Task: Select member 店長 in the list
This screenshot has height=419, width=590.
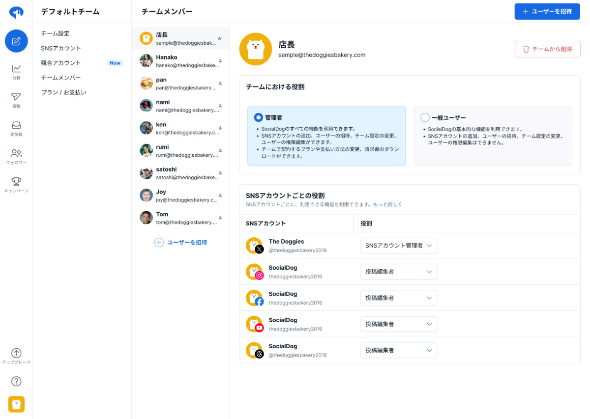Action: point(180,38)
